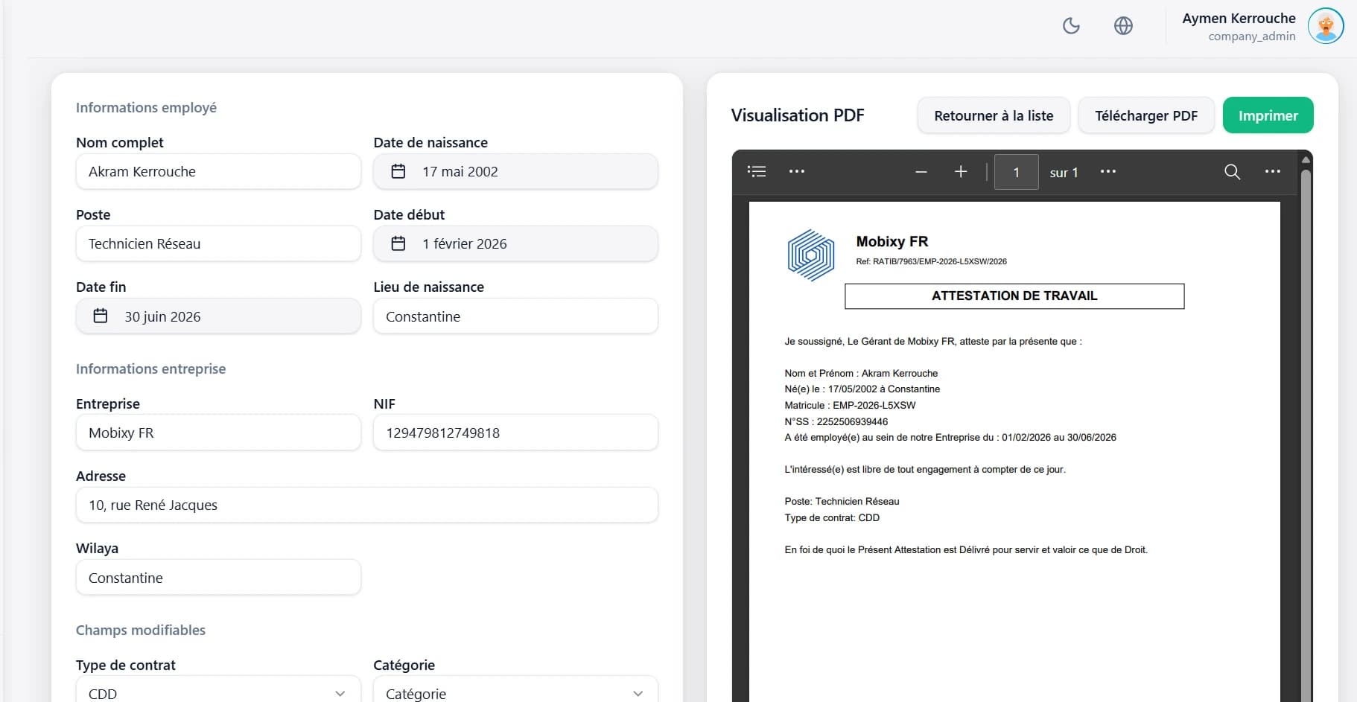Open the ellipsis menu beside the outline icon

(x=795, y=171)
